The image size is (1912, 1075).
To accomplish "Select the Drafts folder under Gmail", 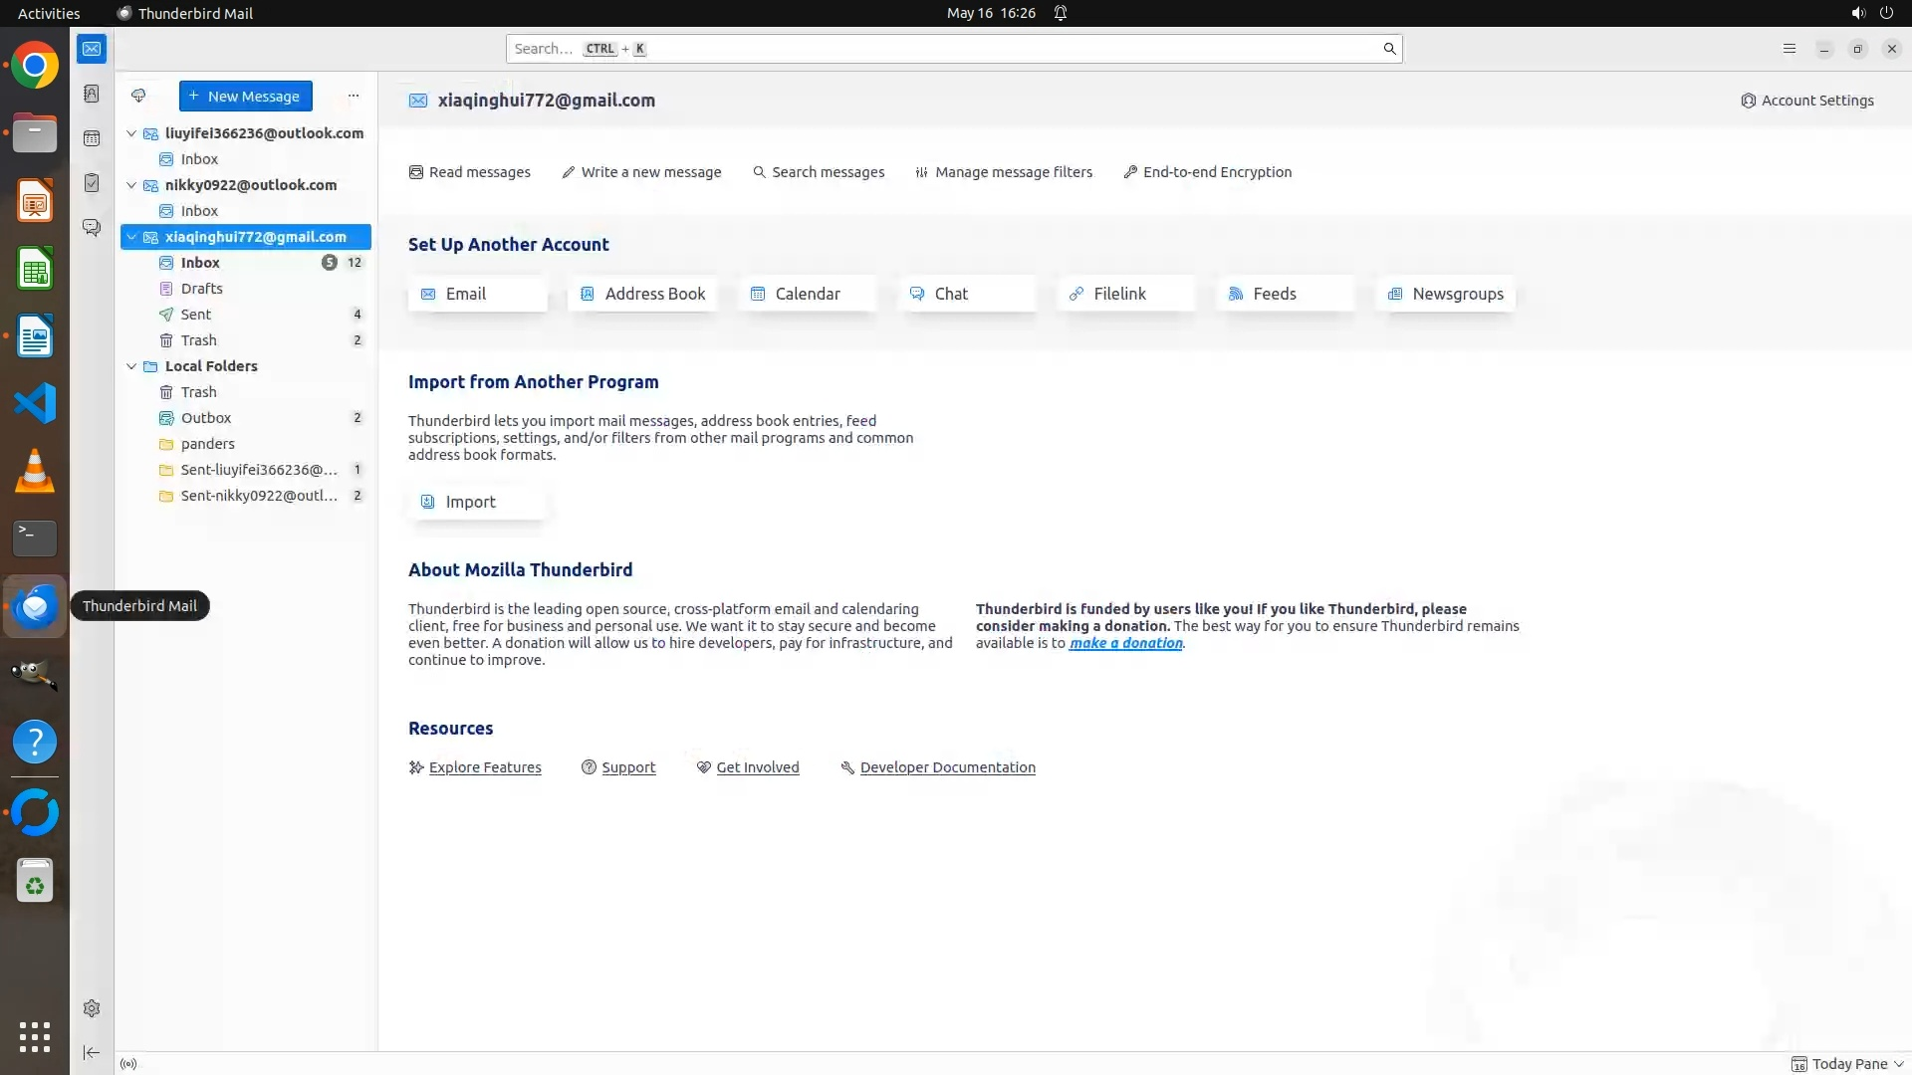I will pos(202,289).
